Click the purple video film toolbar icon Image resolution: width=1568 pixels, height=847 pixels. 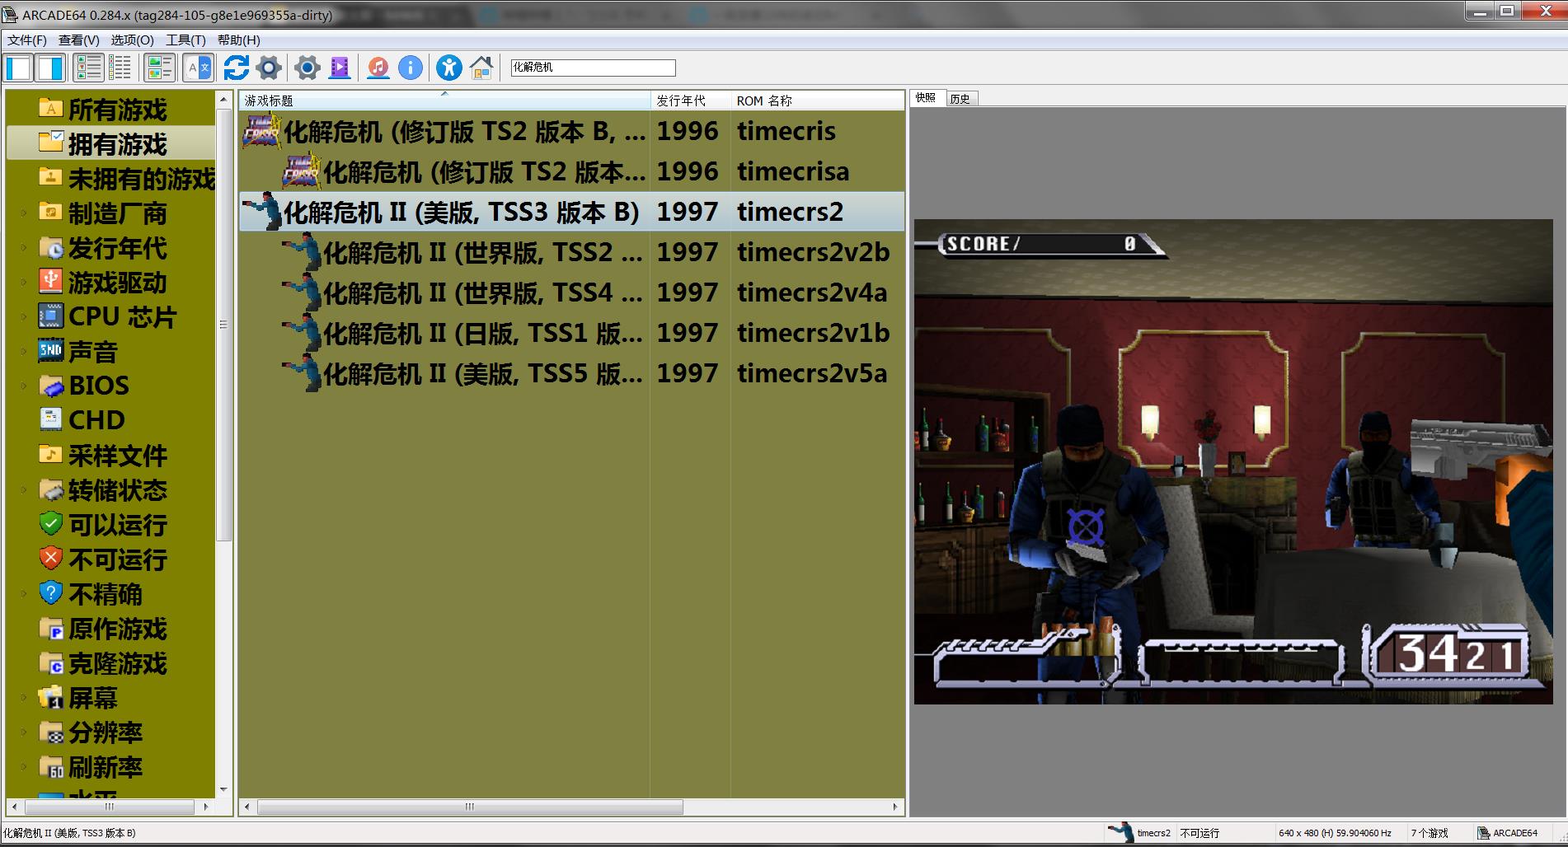[x=340, y=68]
